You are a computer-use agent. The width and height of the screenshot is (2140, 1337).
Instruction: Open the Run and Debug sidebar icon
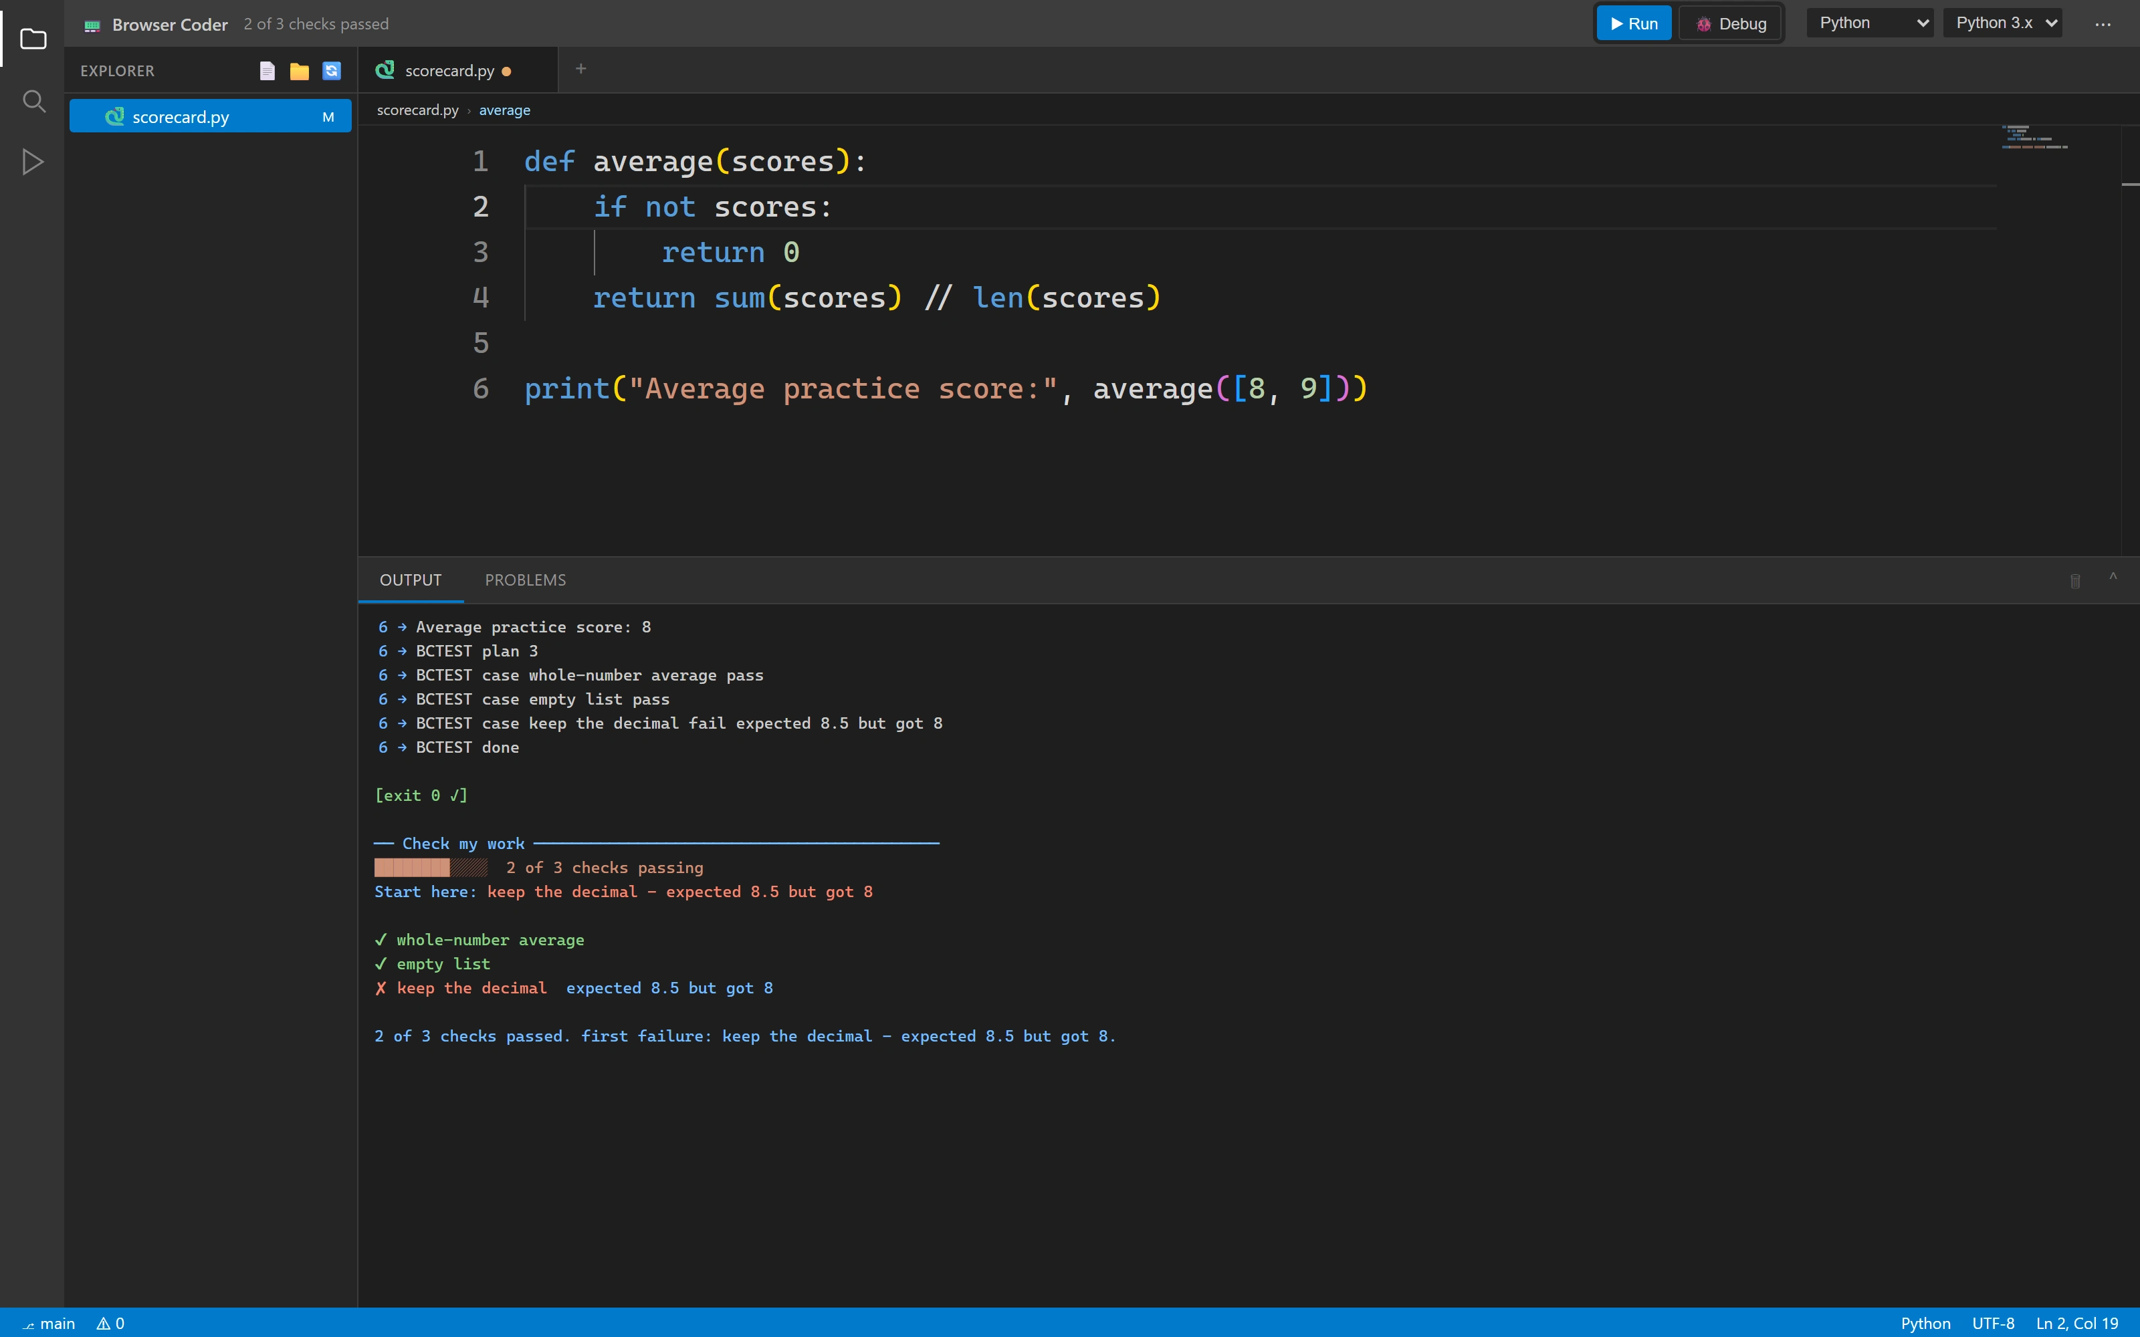point(33,162)
